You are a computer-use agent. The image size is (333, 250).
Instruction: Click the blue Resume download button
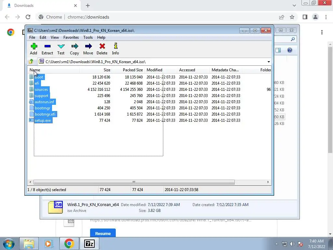pyautogui.click(x=103, y=233)
